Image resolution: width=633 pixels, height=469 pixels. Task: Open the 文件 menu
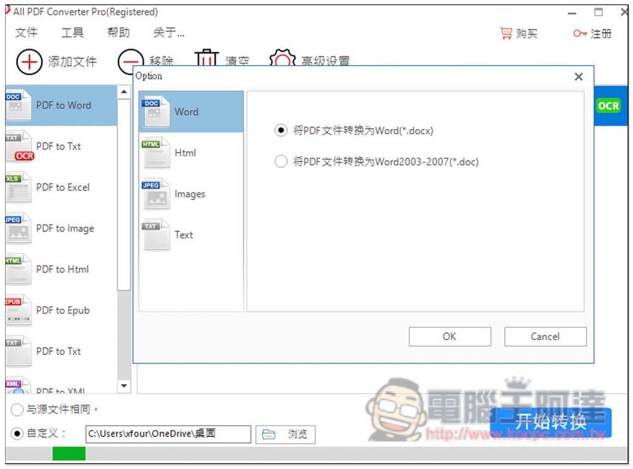coord(26,33)
